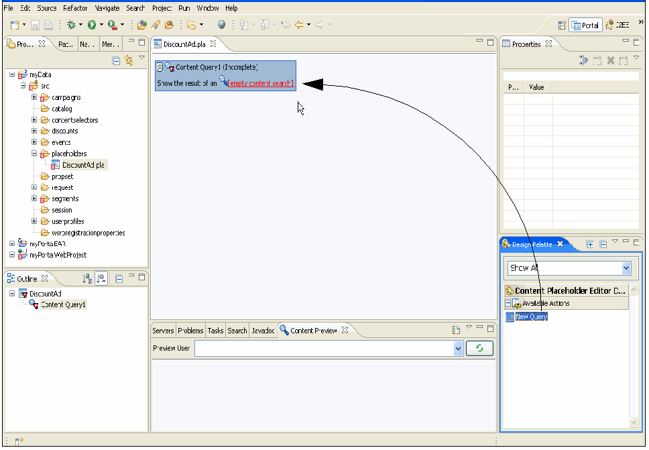This screenshot has width=649, height=450.
Task: Click the Debug bug toolbar icon
Action: [x=71, y=25]
